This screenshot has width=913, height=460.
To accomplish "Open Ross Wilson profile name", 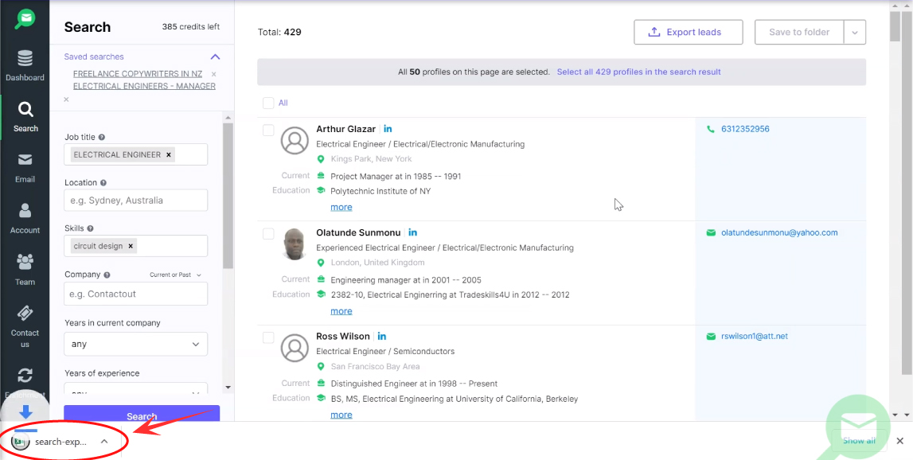I will (343, 336).
